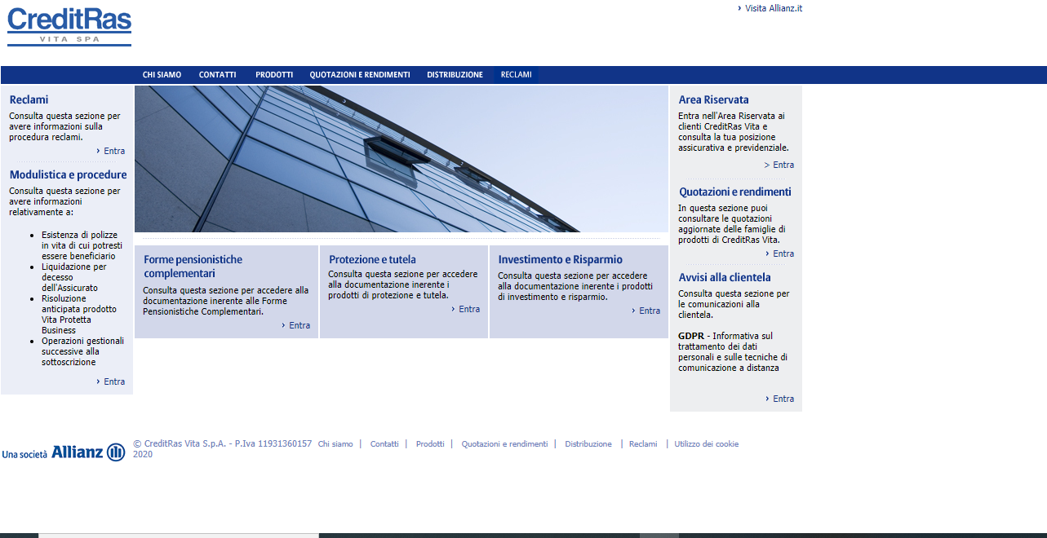The width and height of the screenshot is (1047, 538).
Task: Enter the Forme pensionistiche complementari section
Action: tap(299, 325)
